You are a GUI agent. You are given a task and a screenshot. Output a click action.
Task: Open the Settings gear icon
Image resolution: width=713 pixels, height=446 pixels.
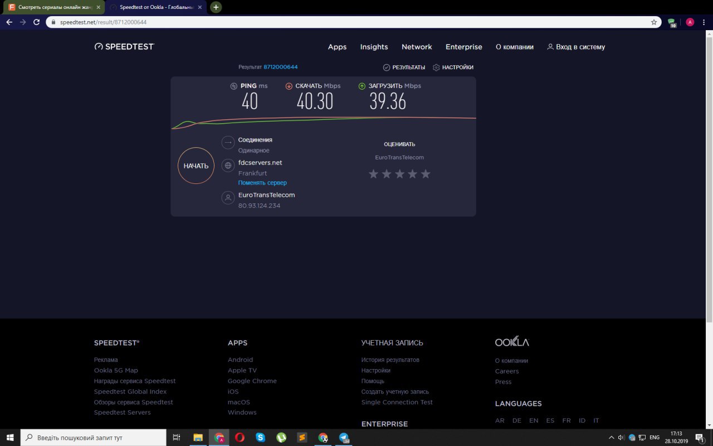[x=436, y=67]
